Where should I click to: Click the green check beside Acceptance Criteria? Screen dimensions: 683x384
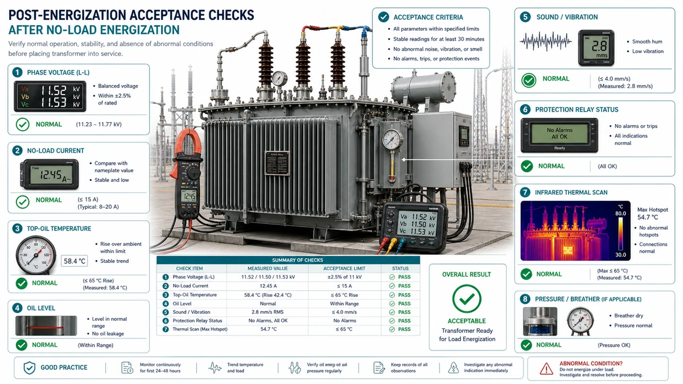pyautogui.click(x=383, y=17)
